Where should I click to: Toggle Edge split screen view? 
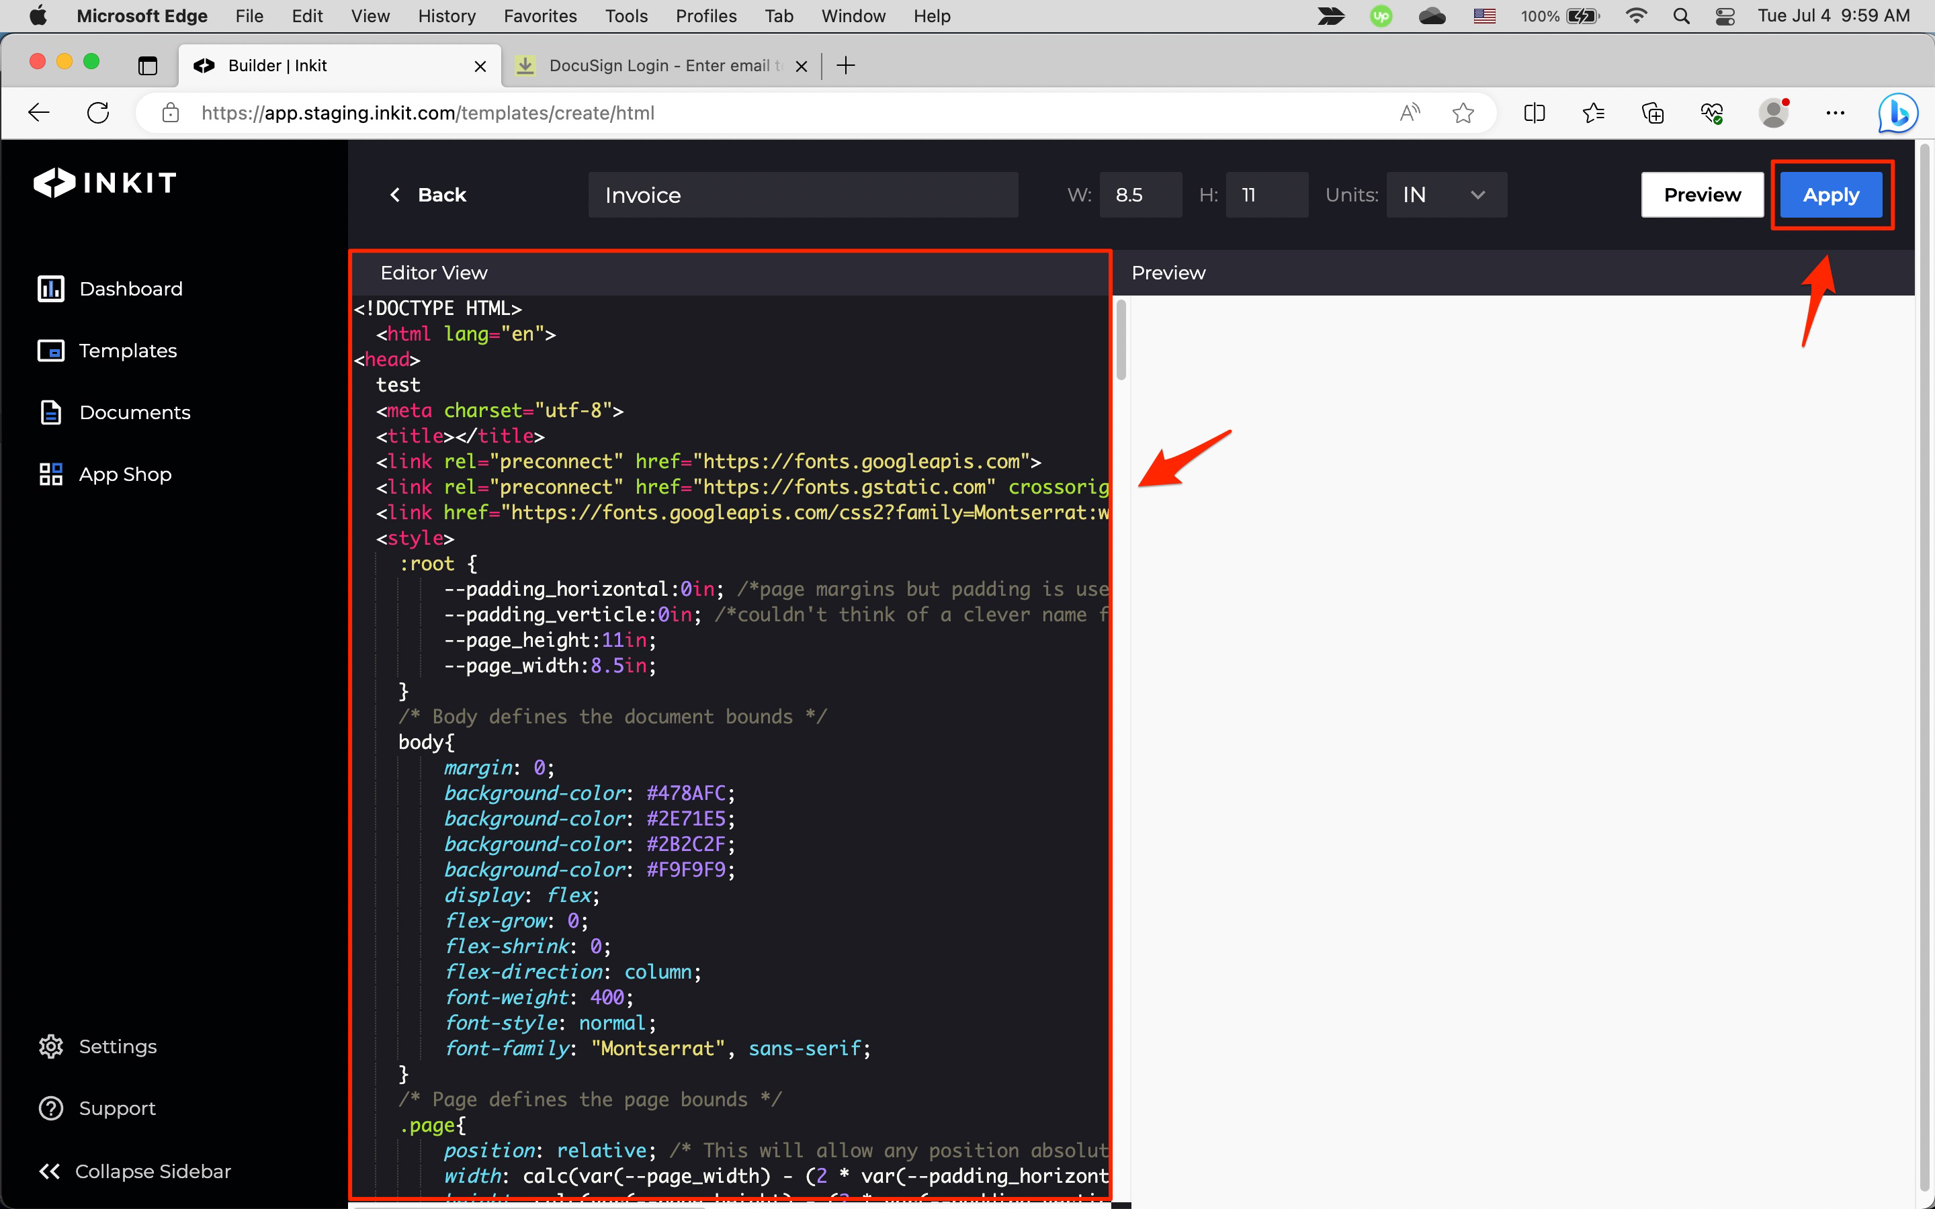pyautogui.click(x=1534, y=113)
